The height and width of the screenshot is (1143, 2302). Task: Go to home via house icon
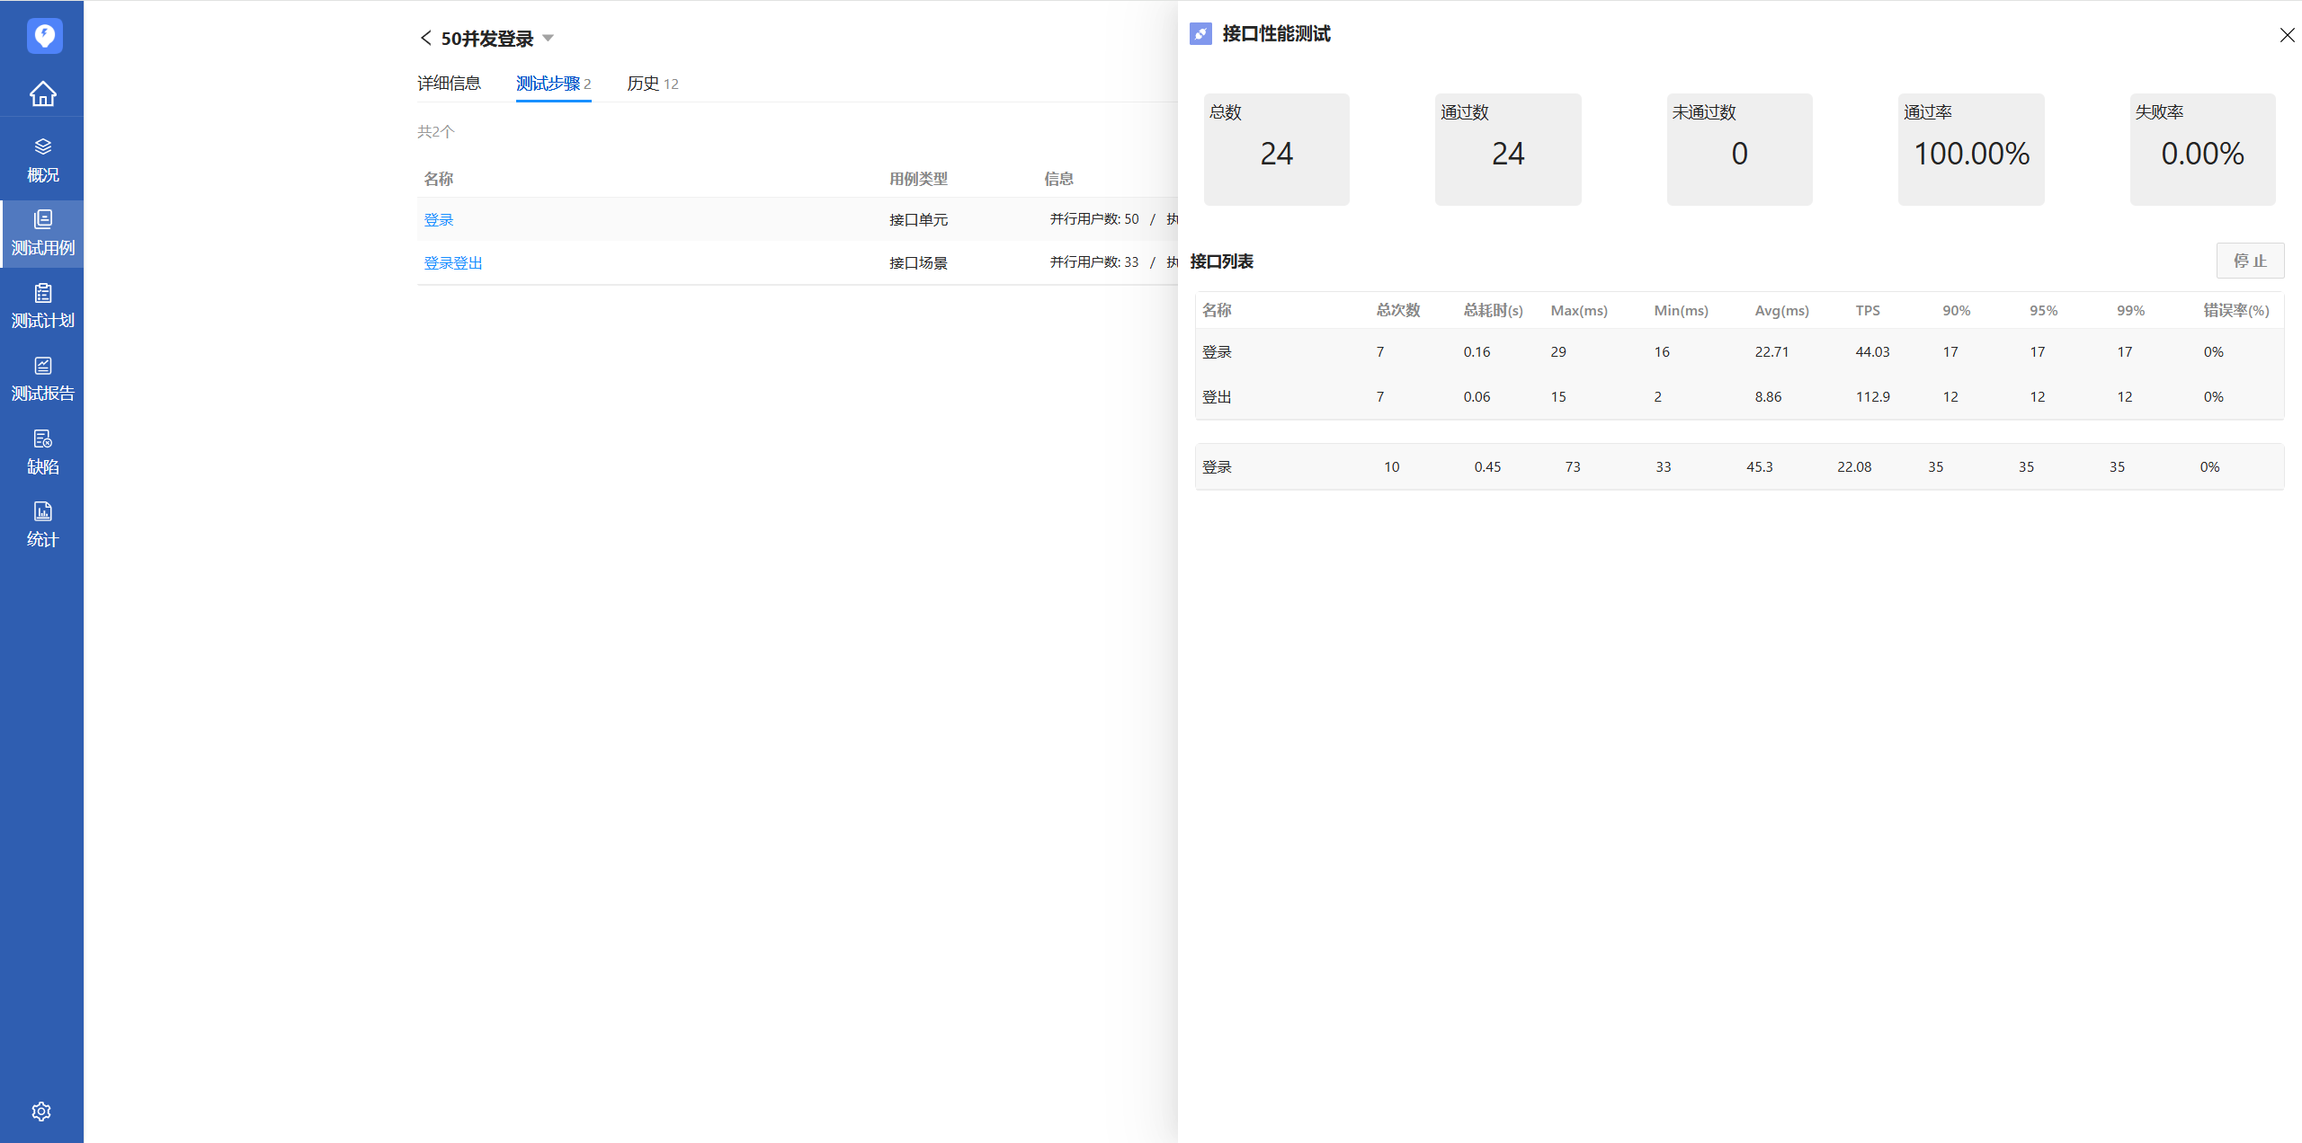[42, 93]
